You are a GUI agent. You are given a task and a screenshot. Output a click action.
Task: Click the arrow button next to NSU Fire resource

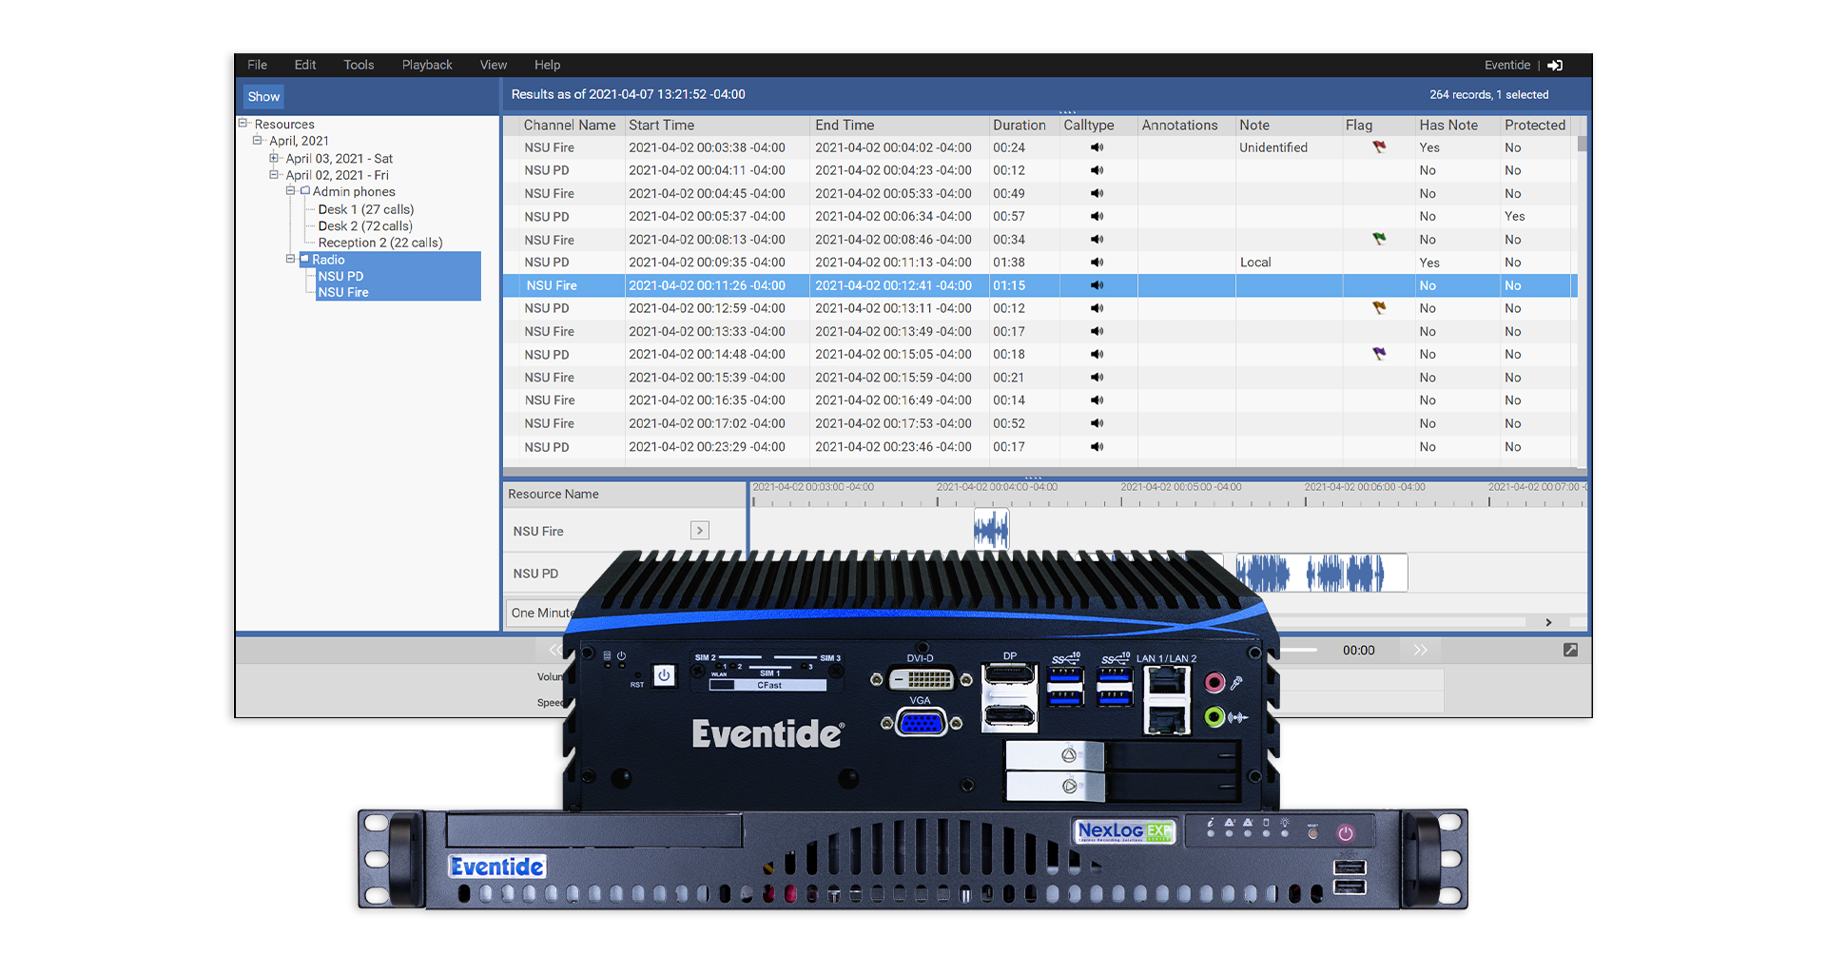[700, 530]
